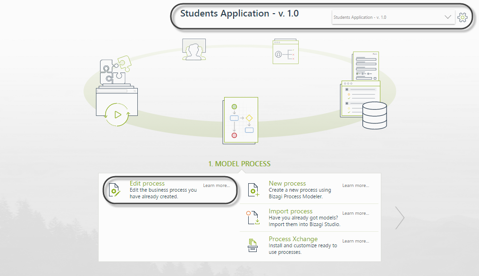Screen dimensions: 479x276
Task: Click Learn more beside Import process
Action: (x=355, y=213)
